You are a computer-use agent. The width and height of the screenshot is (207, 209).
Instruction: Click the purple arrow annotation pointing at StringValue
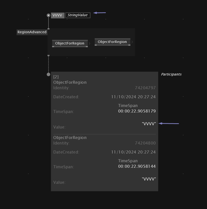point(99,13)
